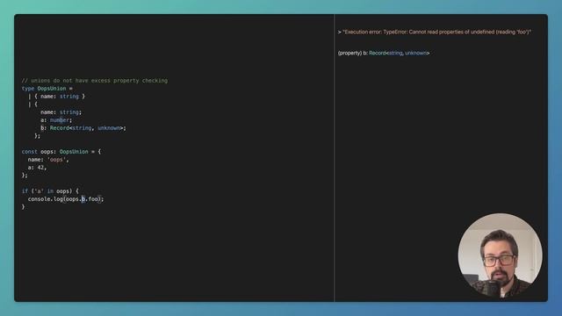Click the name: 'oops', line

(48, 160)
